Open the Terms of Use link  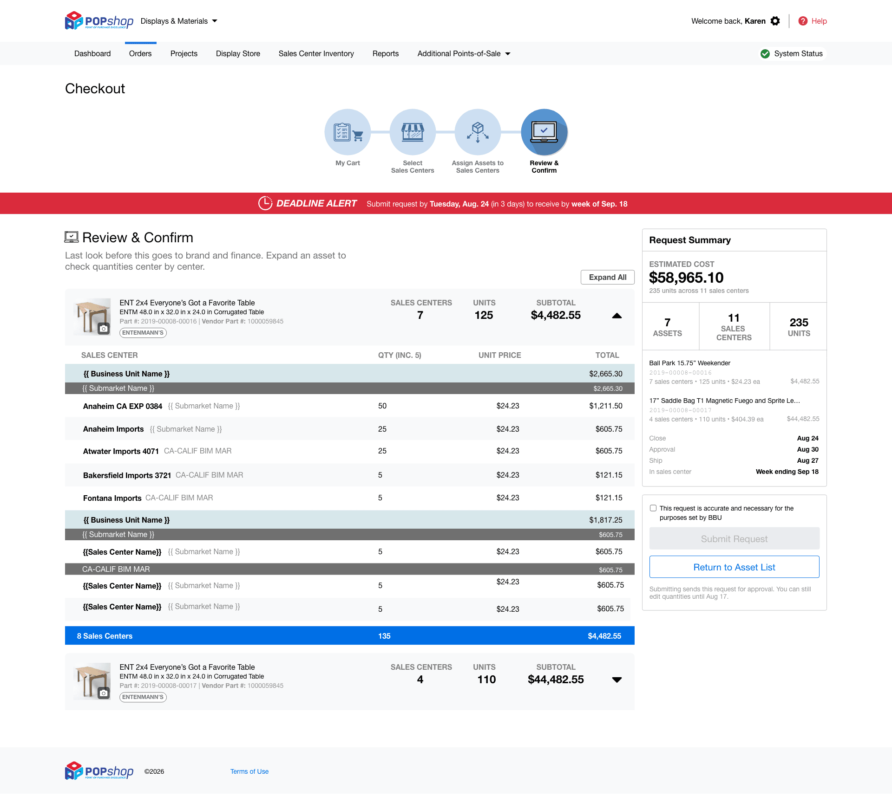click(249, 771)
